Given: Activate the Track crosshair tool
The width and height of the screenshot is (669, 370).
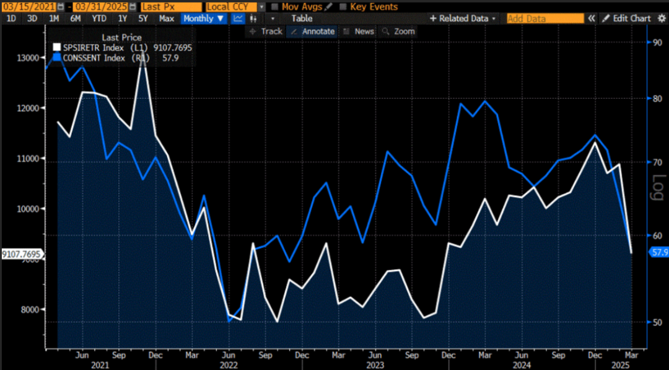Looking at the screenshot, I should click(266, 31).
